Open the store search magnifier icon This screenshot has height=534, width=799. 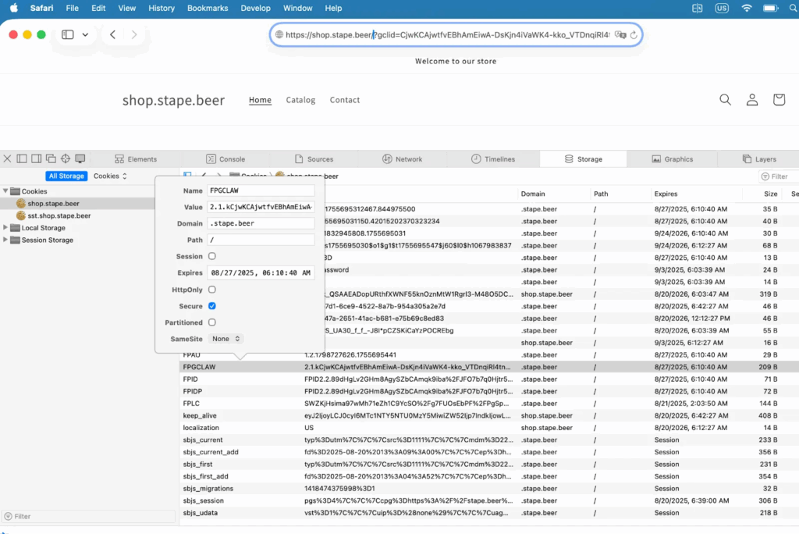(725, 100)
